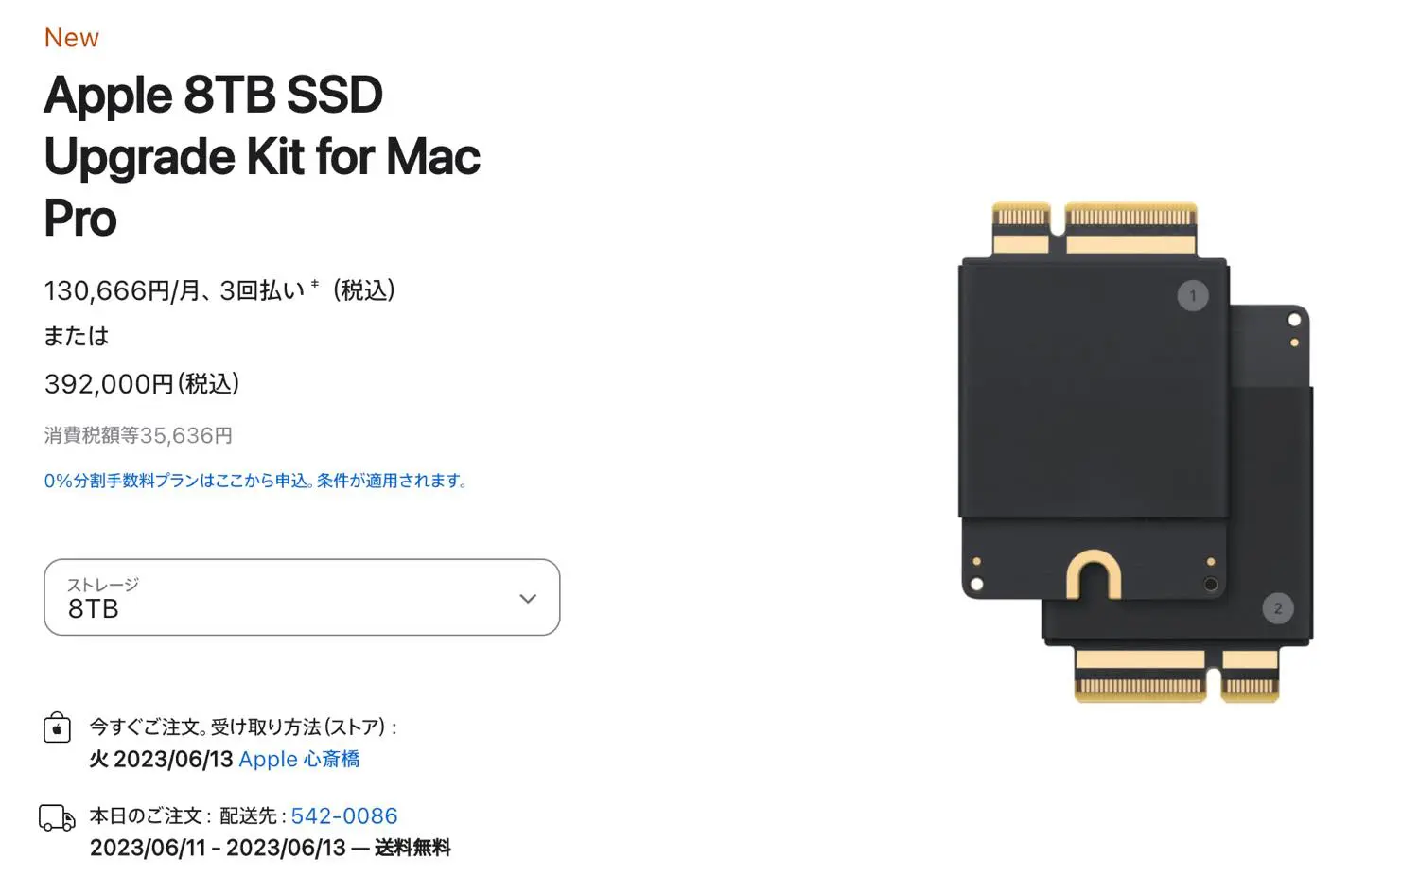Click the 消費税額等35,636円 tax text
The width and height of the screenshot is (1419, 894).
point(138,435)
